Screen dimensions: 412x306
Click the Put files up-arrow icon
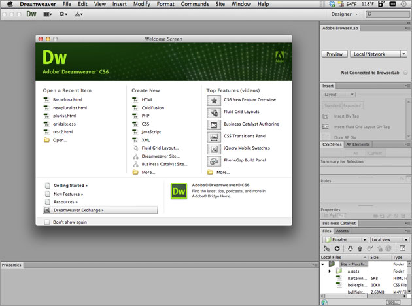point(360,248)
